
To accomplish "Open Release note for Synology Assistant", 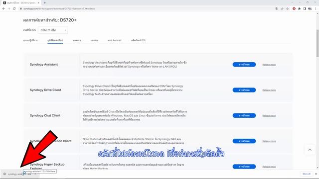I will coord(269,65).
